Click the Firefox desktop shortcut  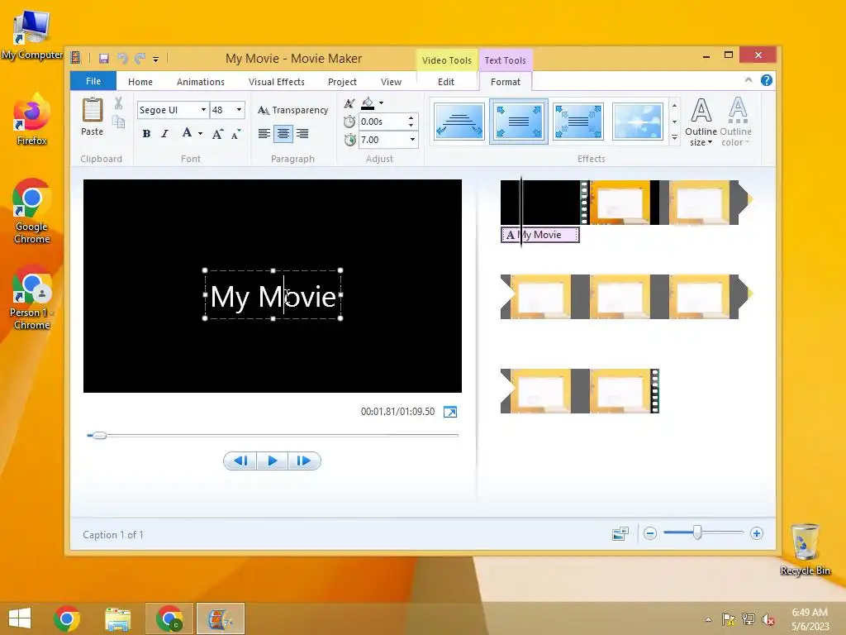[32, 119]
